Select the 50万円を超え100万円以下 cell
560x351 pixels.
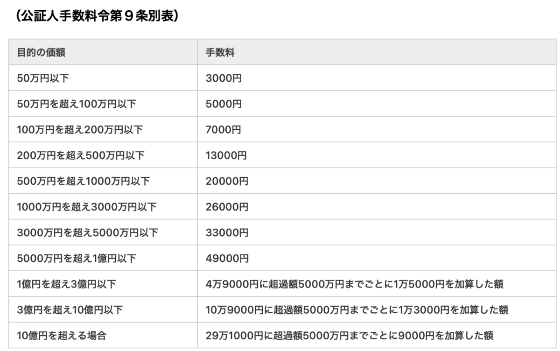[x=77, y=104]
